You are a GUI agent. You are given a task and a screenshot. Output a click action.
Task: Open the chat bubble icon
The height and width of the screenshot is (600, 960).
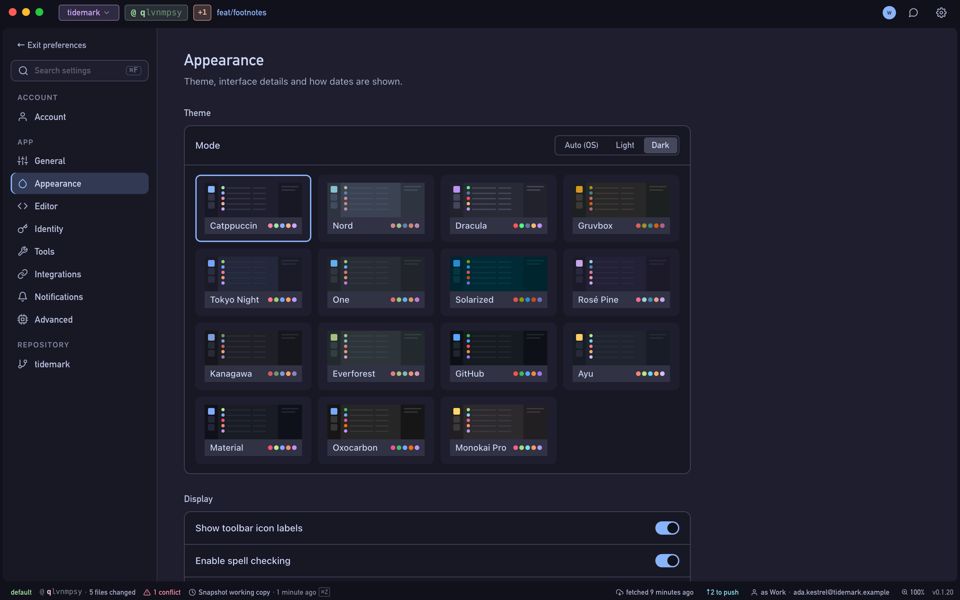tap(913, 13)
